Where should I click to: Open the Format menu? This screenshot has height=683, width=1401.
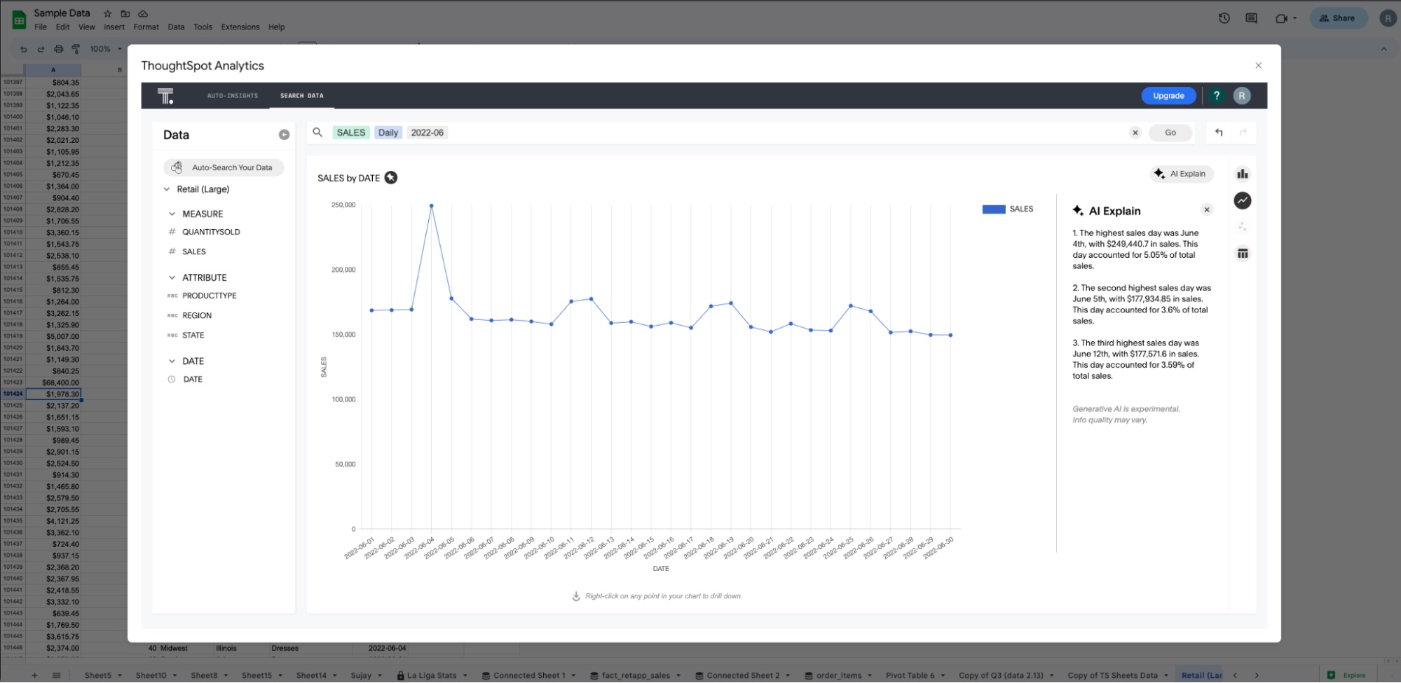coord(146,27)
